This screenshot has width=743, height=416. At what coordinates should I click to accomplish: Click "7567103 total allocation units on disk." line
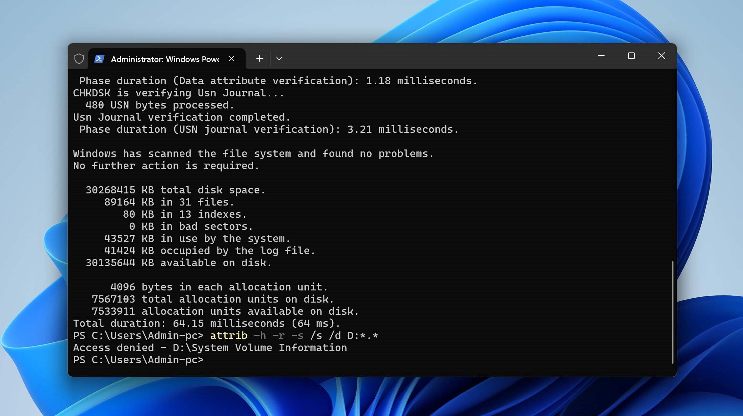(x=213, y=299)
